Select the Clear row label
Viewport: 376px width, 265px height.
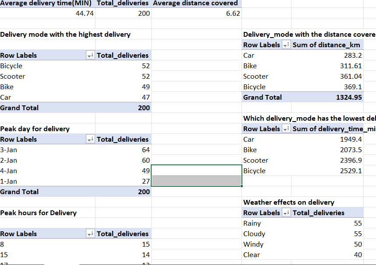click(266, 255)
